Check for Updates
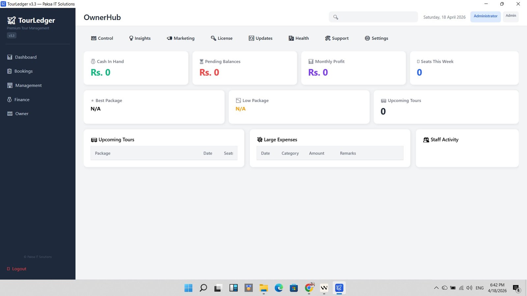527x296 pixels. point(260,38)
